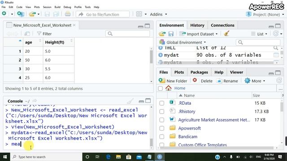Click the New Folder button
287x161 pixels.
pyautogui.click(x=173, y=81)
